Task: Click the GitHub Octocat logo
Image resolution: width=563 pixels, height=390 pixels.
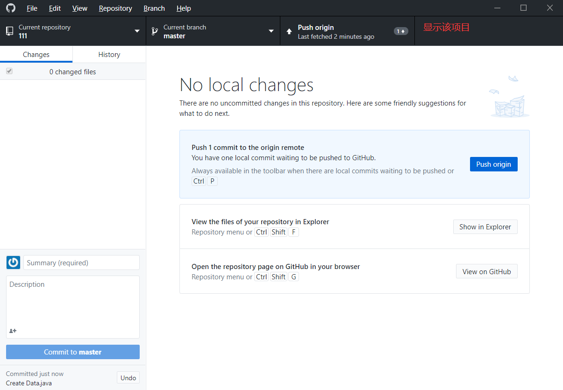Action: click(x=10, y=8)
